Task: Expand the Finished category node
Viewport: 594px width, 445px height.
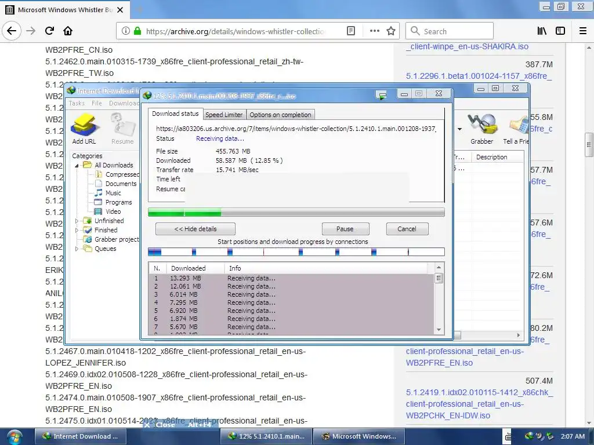Action: coord(77,230)
